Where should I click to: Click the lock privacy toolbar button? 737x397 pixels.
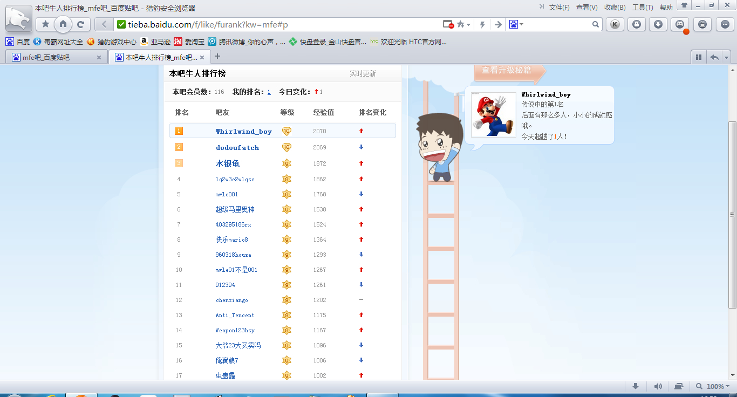(637, 24)
